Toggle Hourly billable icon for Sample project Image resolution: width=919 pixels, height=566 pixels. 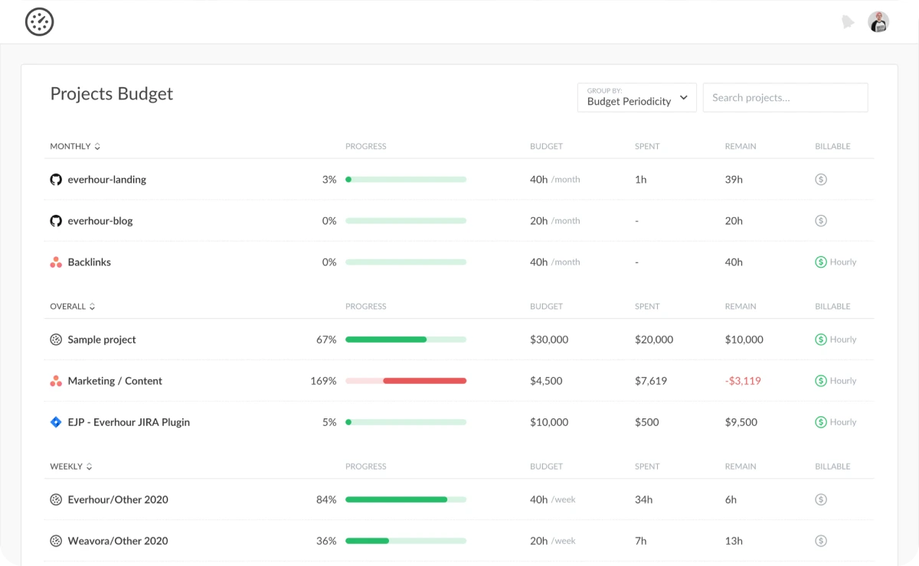[x=821, y=340]
